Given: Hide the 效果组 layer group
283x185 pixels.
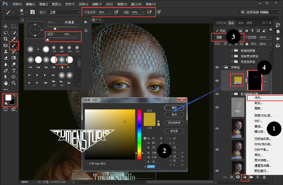Looking at the screenshot, I should (217, 67).
